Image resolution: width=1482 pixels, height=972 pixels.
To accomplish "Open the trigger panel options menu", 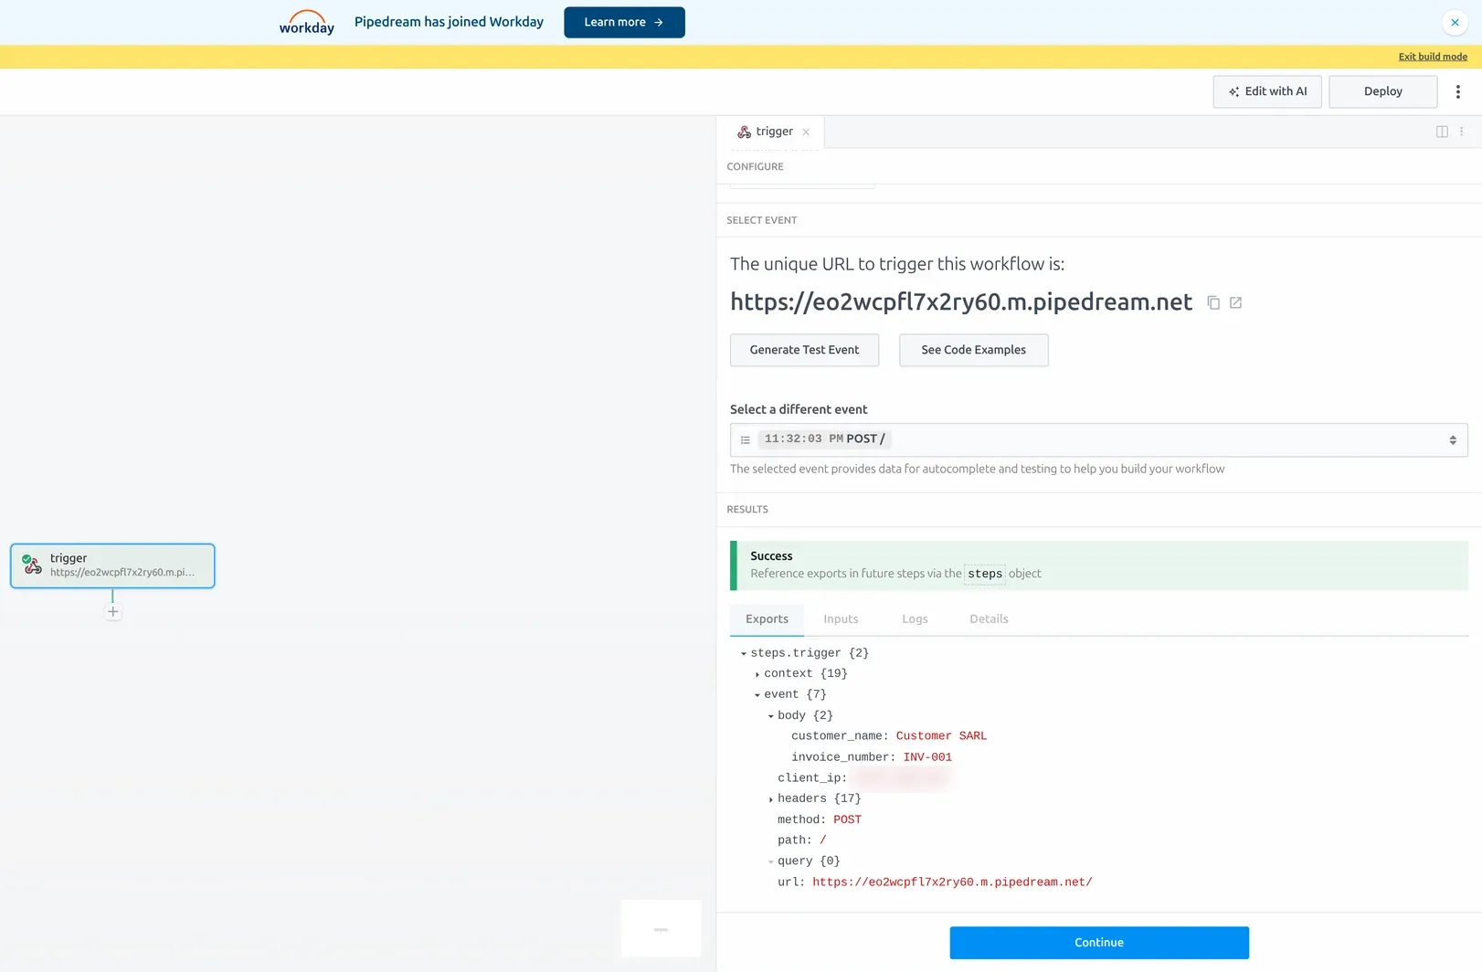I will tap(1462, 132).
